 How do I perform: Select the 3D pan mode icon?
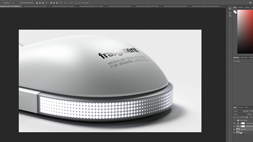82,3
